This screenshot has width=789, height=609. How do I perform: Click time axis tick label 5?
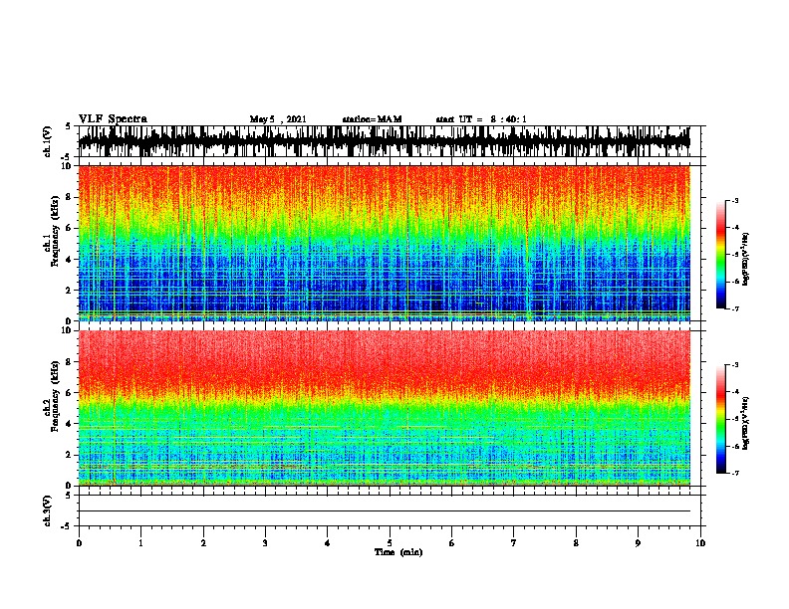(x=390, y=543)
